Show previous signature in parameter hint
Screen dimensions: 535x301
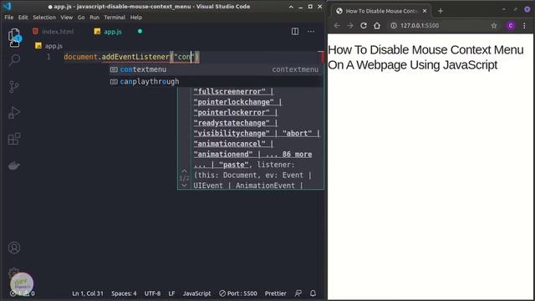(x=184, y=171)
